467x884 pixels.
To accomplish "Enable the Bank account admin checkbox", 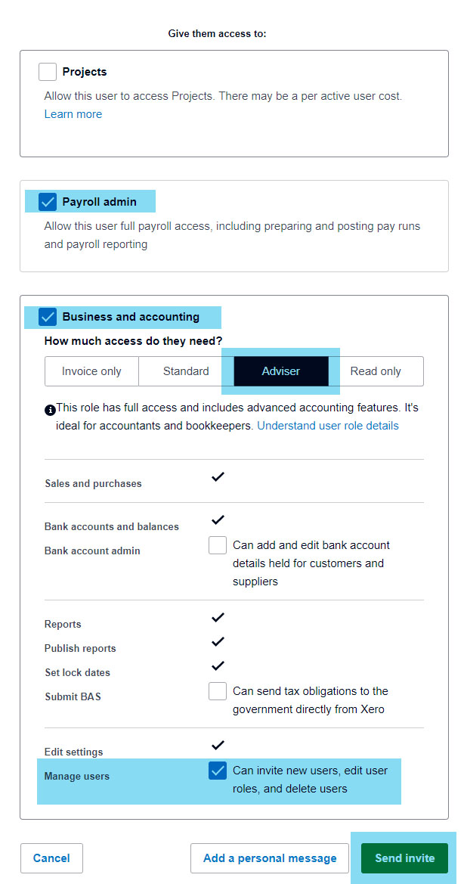I will (x=218, y=545).
